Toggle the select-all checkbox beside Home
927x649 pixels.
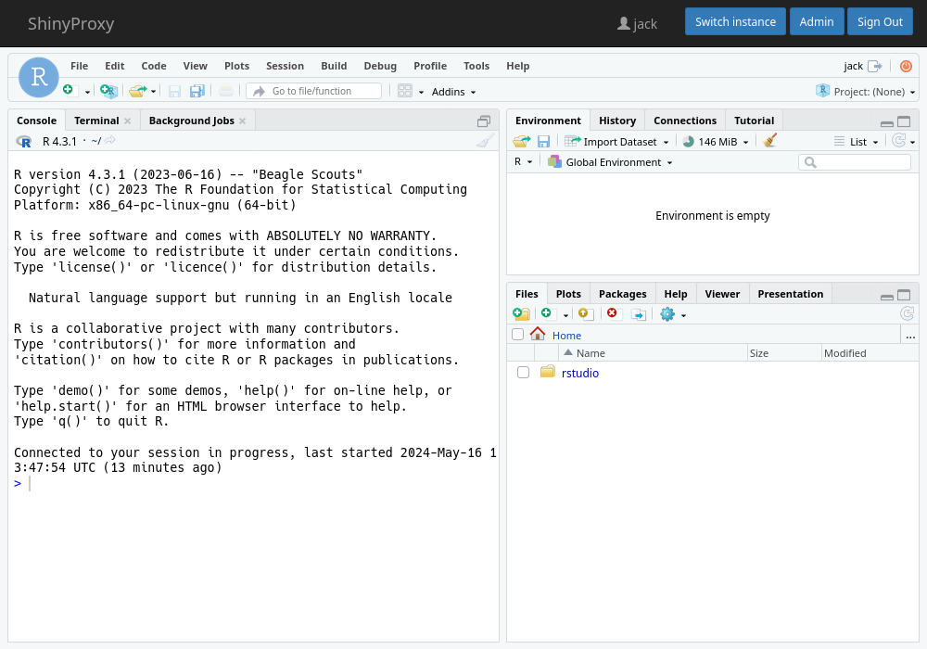coord(518,335)
